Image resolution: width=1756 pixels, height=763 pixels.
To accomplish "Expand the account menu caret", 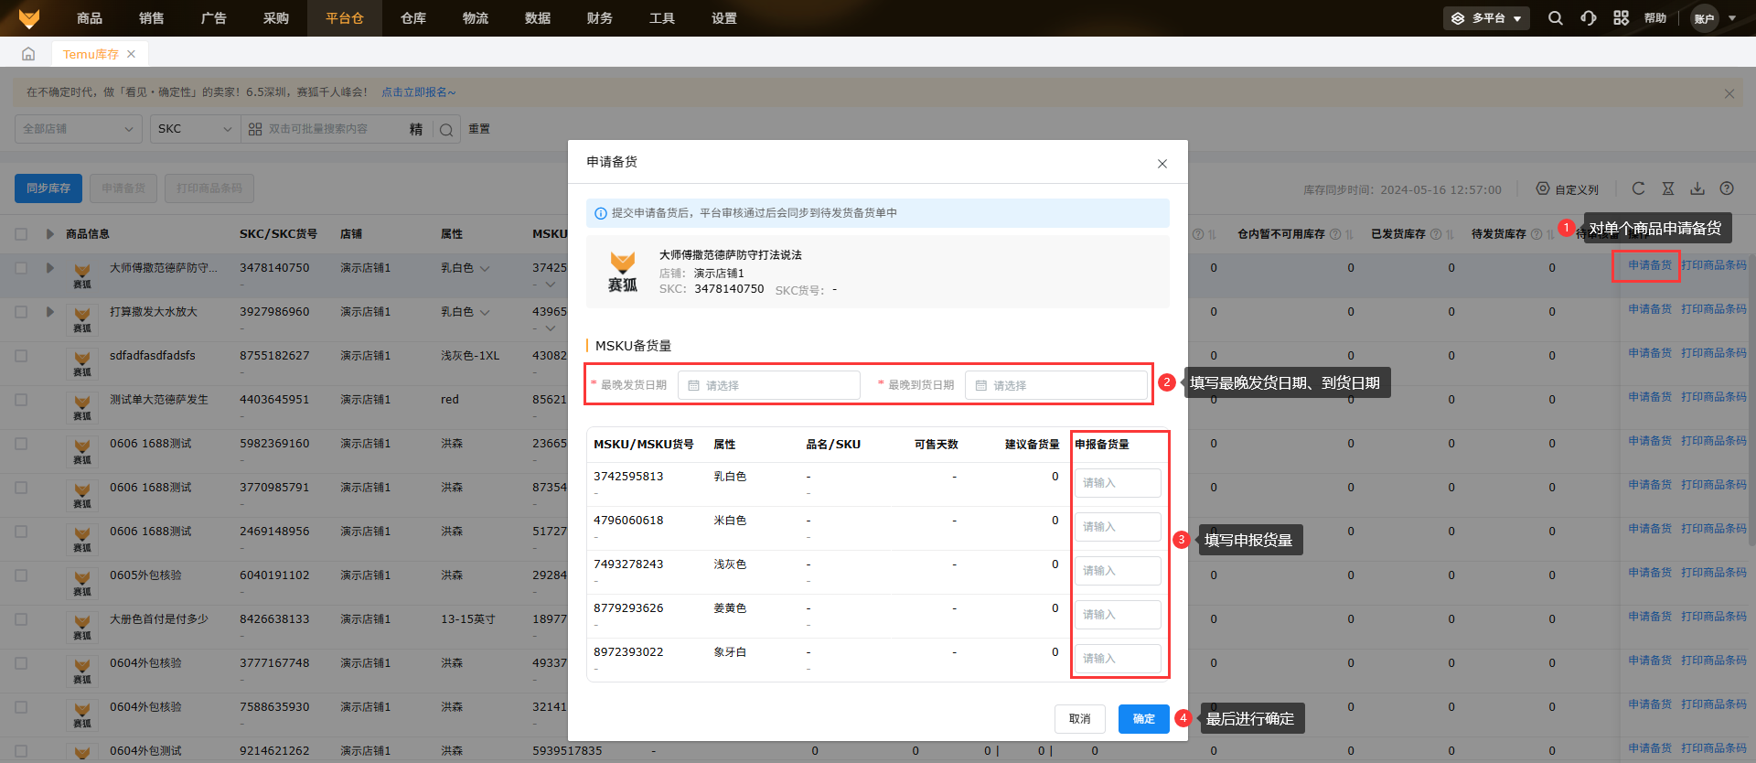I will click(1732, 18).
